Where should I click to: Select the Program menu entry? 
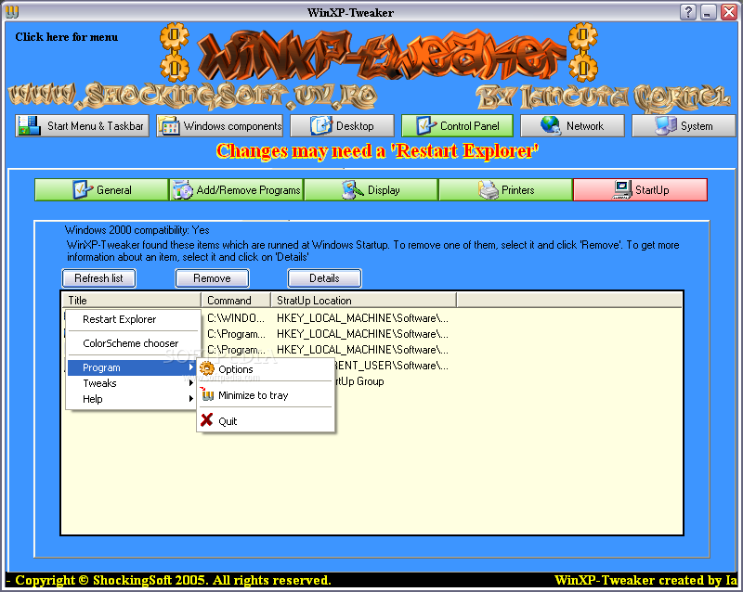[x=131, y=367]
